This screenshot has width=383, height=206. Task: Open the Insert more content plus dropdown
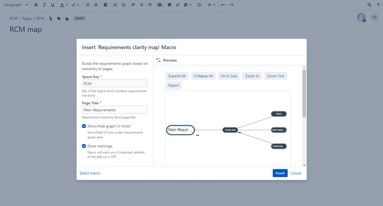pyautogui.click(x=211, y=5)
